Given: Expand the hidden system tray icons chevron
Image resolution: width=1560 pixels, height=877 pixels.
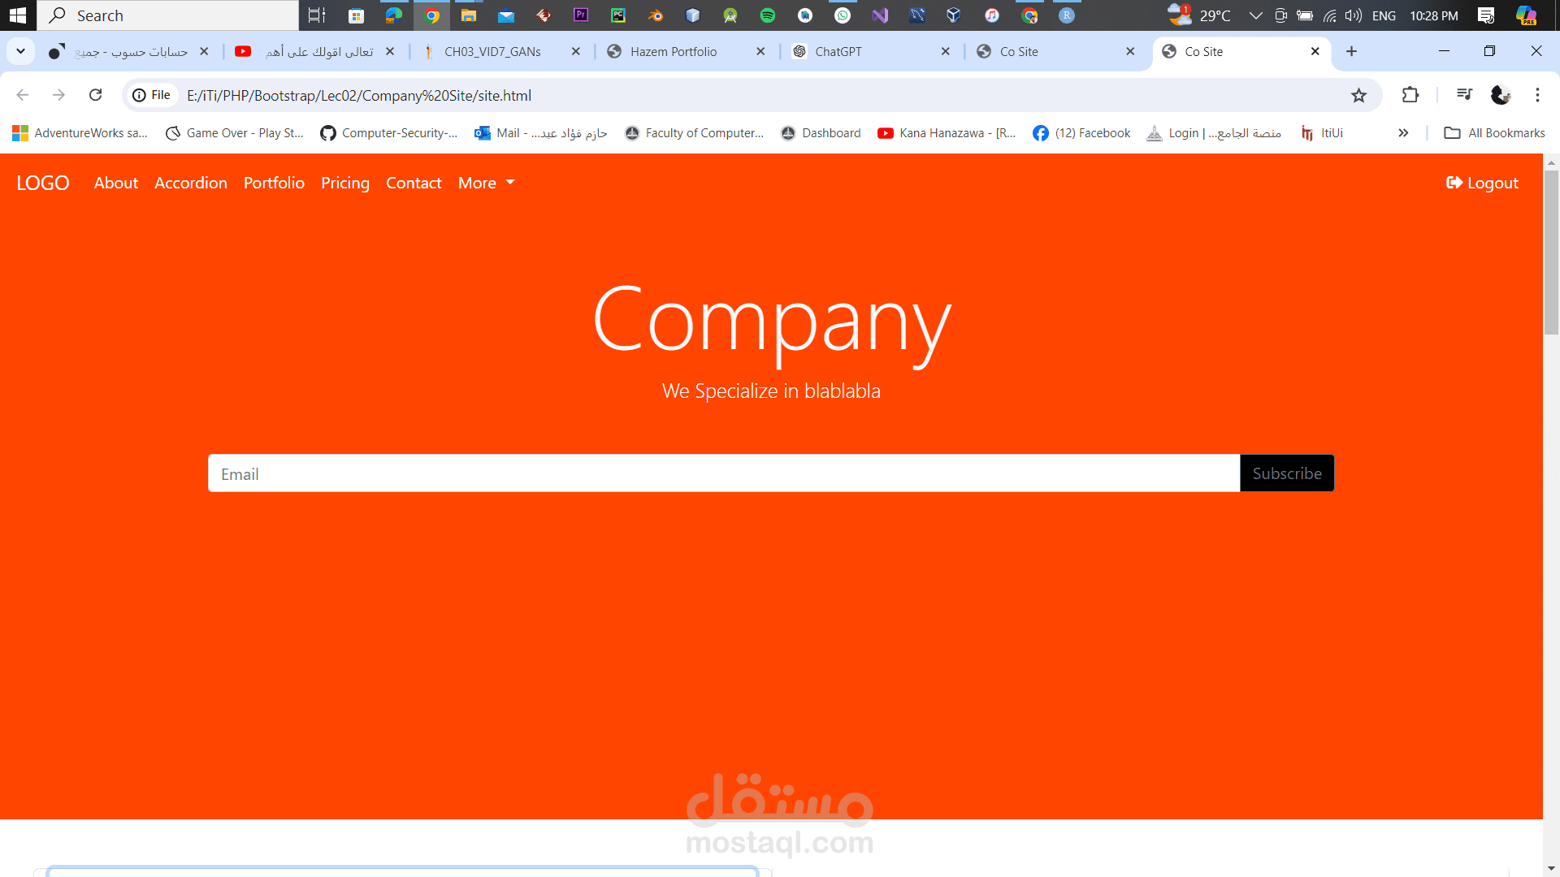Looking at the screenshot, I should pos(1256,15).
